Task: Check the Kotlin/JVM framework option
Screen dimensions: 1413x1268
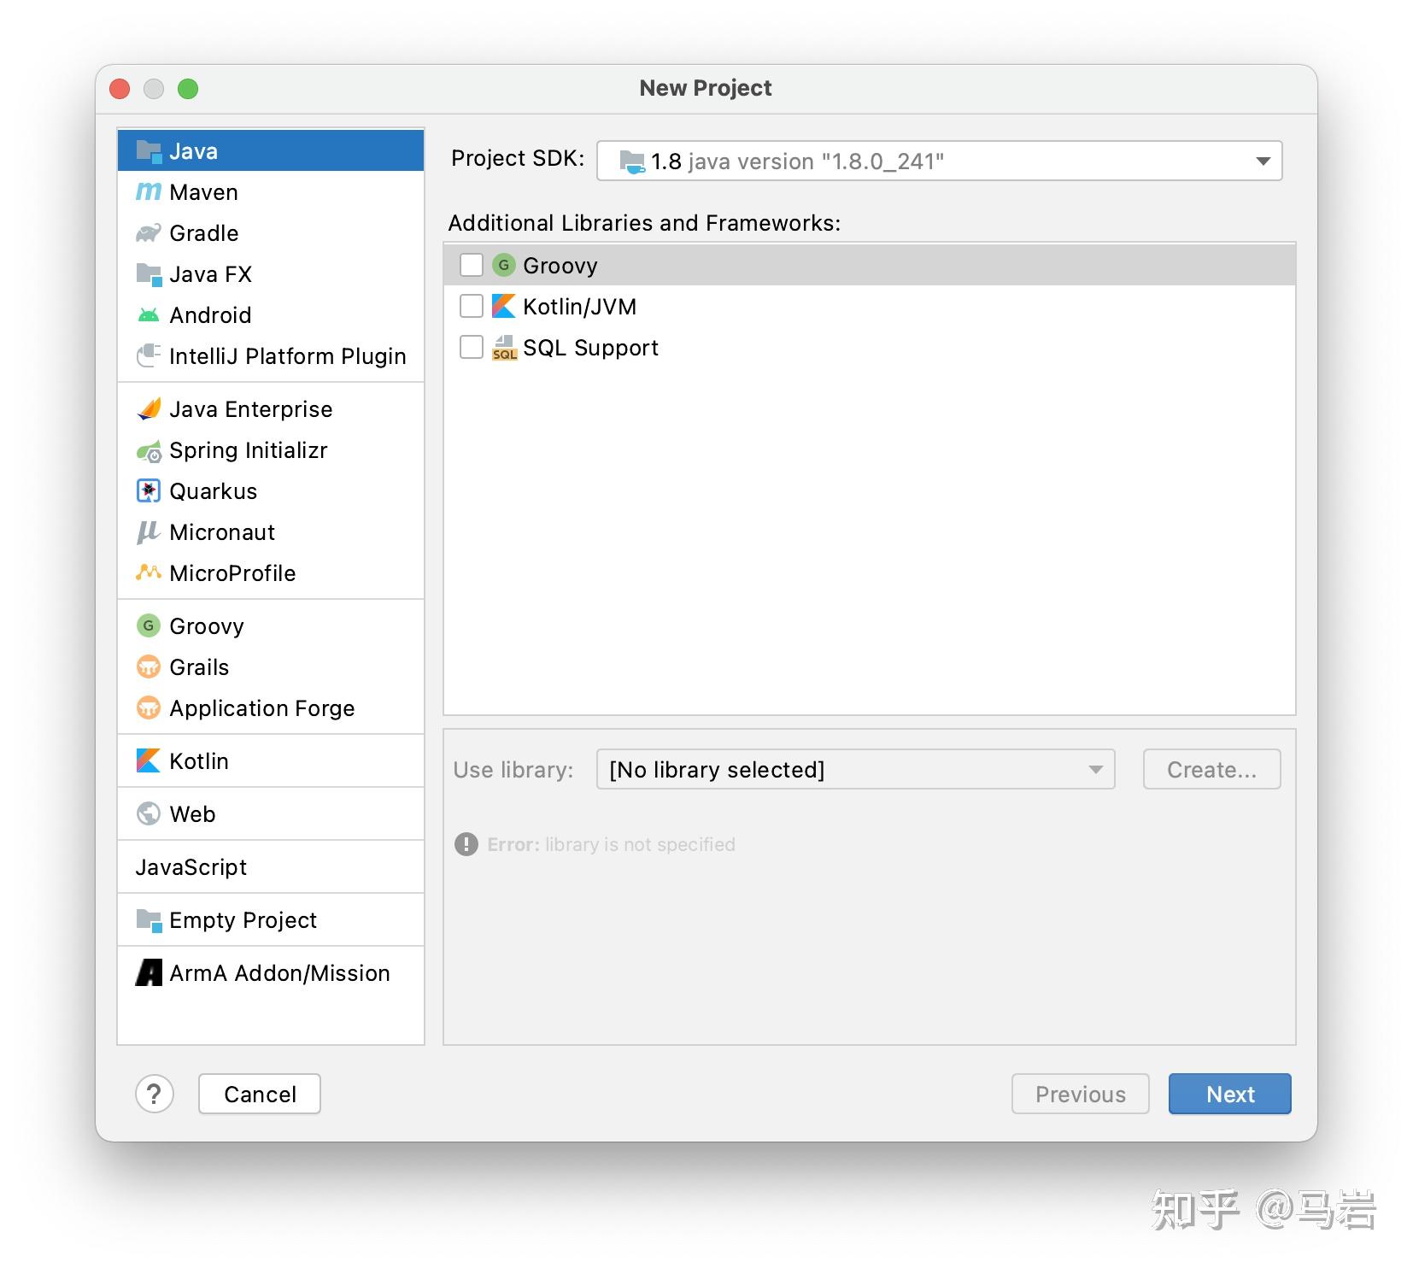Action: tap(471, 306)
